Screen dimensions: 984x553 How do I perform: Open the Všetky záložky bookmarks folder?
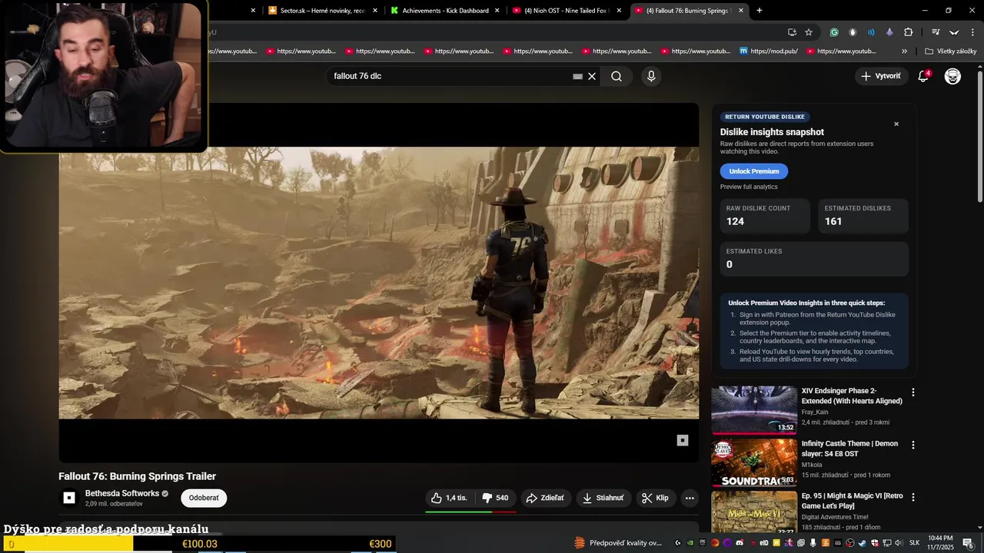pyautogui.click(x=951, y=51)
